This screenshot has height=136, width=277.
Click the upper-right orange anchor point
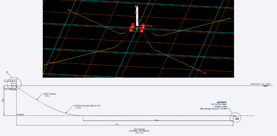[230, 18]
